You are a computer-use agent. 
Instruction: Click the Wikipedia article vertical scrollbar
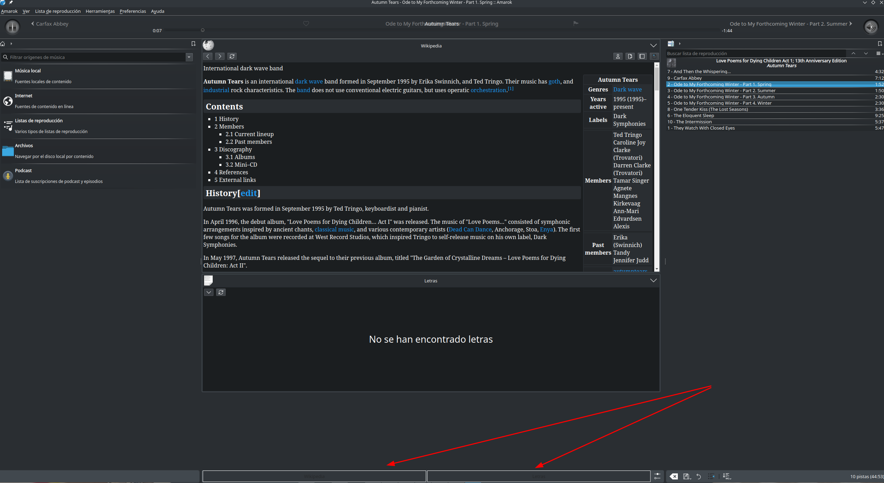[656, 167]
